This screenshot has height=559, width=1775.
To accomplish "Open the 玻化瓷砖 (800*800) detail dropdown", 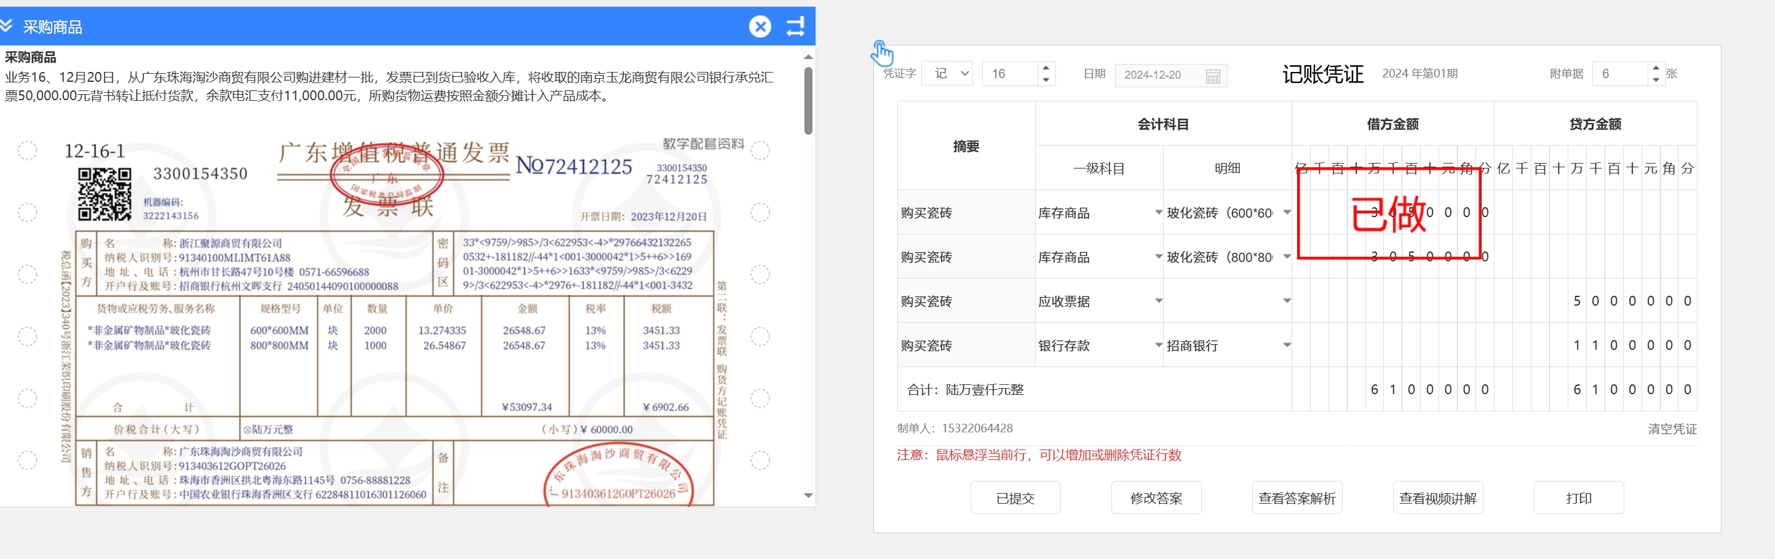I will click(1287, 256).
